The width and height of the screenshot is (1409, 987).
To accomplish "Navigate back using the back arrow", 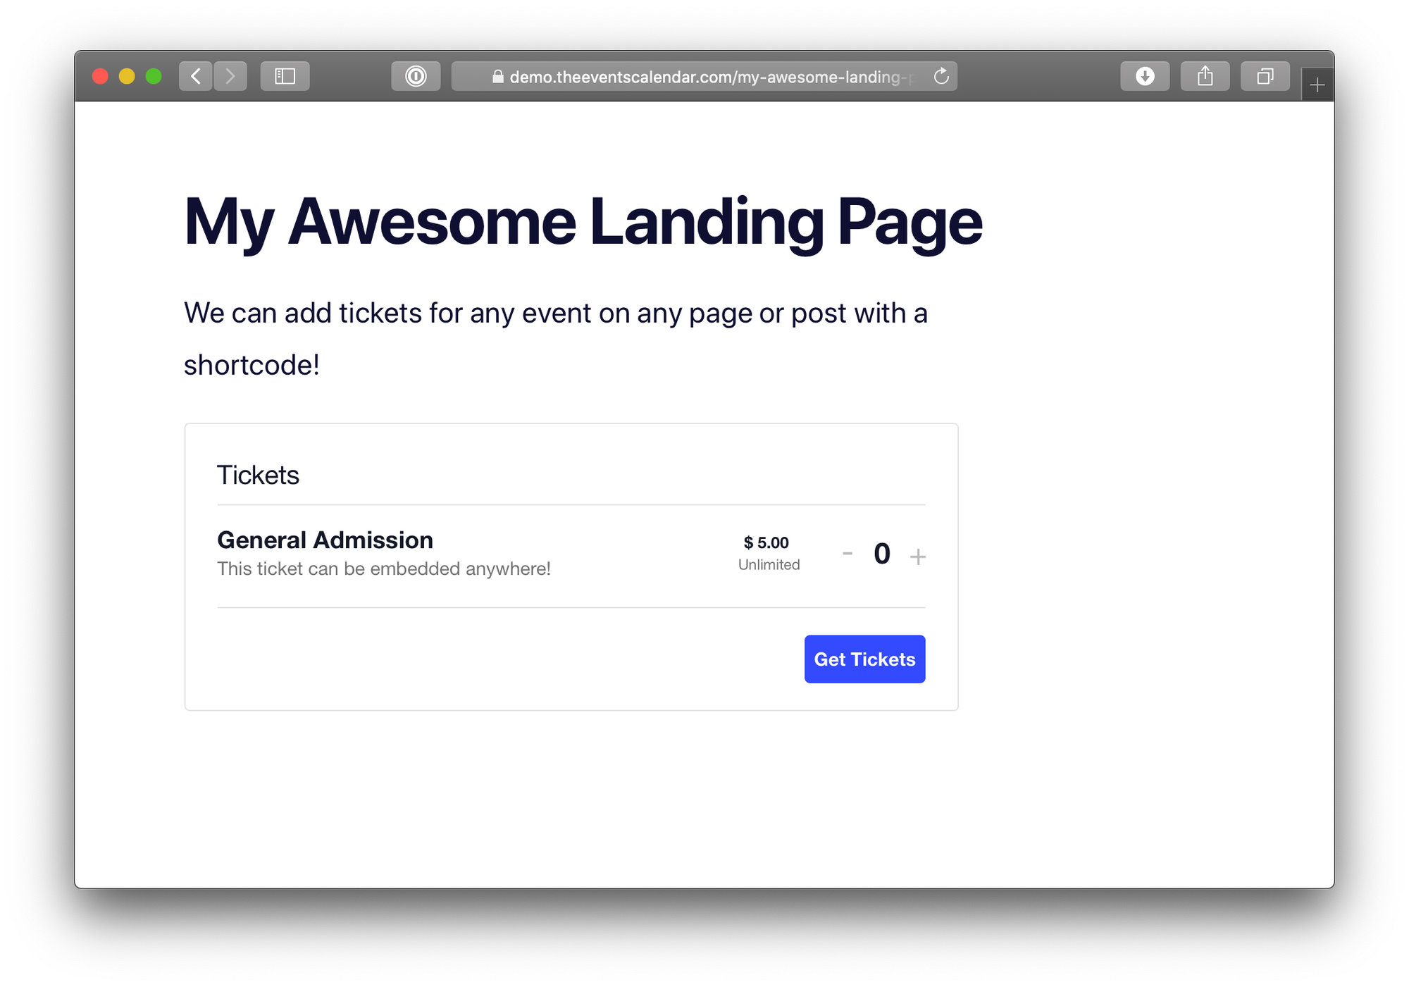I will tap(196, 76).
